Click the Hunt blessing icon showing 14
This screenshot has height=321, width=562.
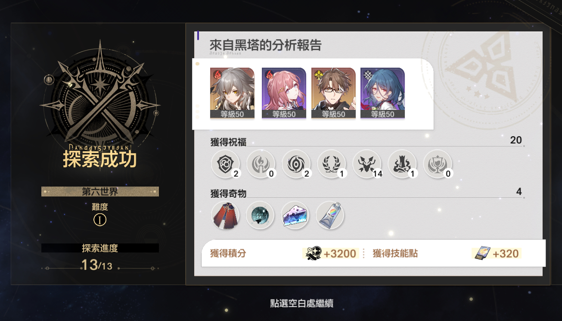pos(366,164)
